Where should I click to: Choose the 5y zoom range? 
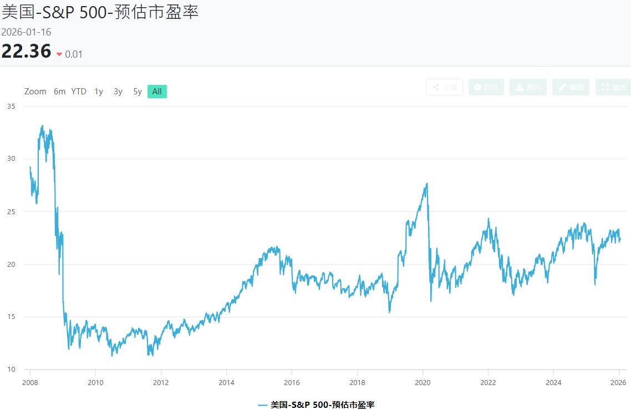click(138, 92)
